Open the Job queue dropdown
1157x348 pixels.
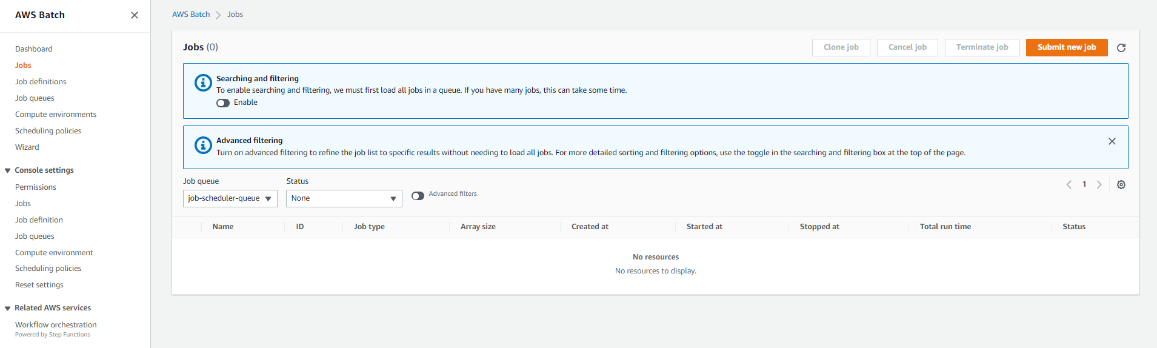[x=230, y=198]
